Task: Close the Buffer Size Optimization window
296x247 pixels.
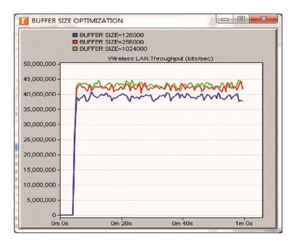Action: point(264,19)
